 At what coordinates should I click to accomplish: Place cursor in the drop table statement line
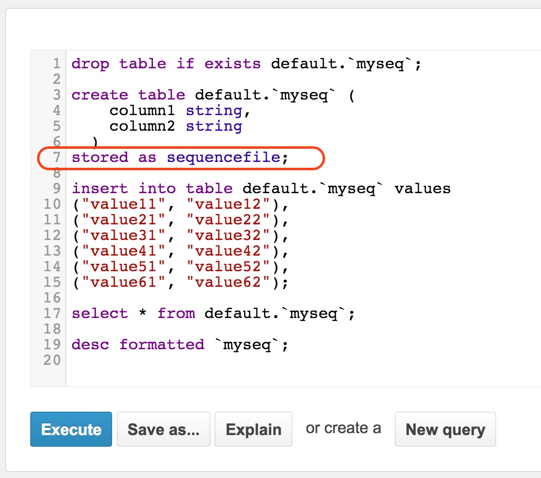(246, 64)
